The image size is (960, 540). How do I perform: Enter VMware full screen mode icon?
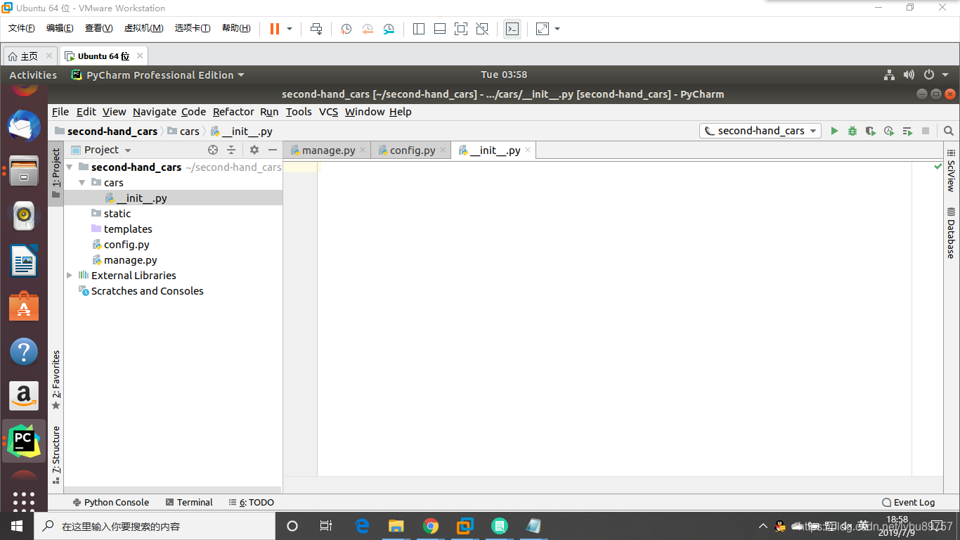(x=461, y=29)
